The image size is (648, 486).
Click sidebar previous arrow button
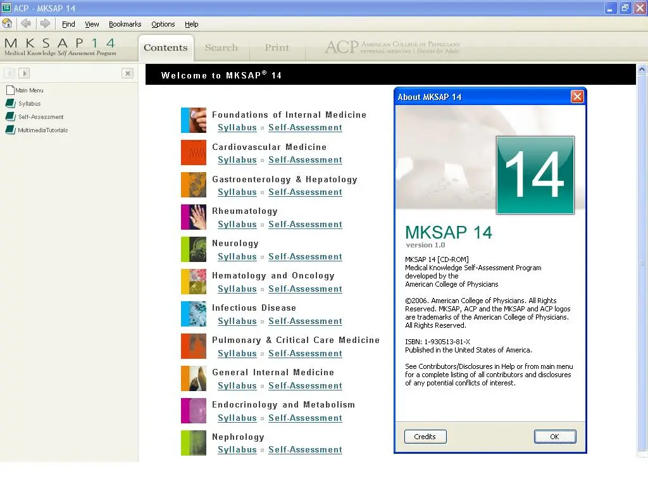pos(9,73)
